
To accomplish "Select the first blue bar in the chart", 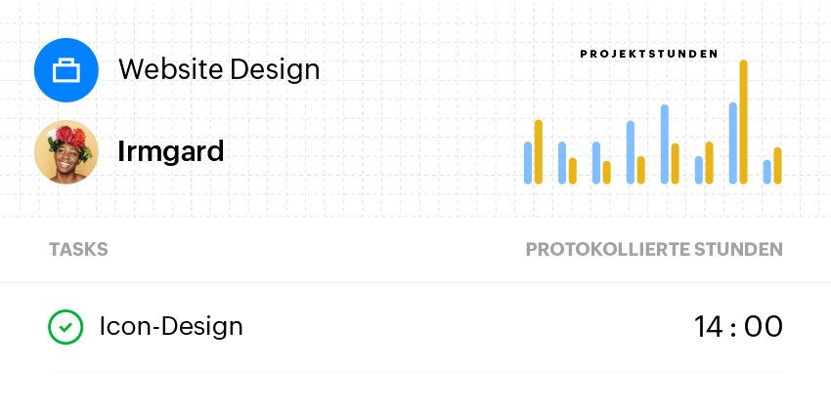I will 528,163.
